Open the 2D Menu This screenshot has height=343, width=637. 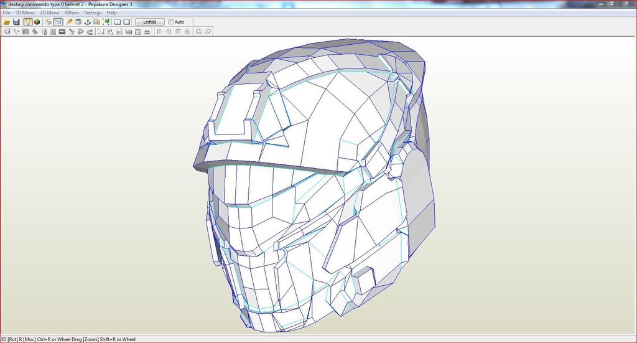(x=50, y=12)
